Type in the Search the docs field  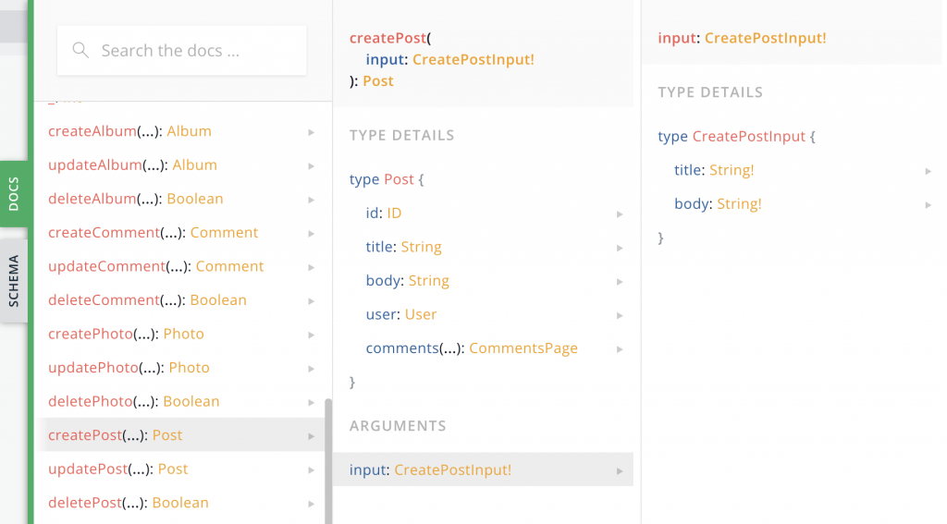[x=185, y=51]
